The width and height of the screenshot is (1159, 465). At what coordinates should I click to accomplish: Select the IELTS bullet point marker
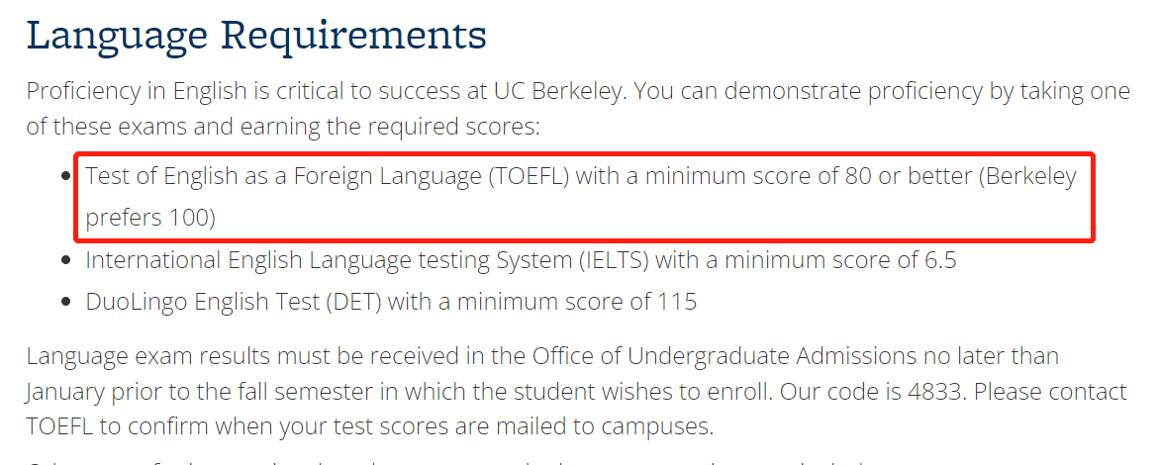point(66,260)
